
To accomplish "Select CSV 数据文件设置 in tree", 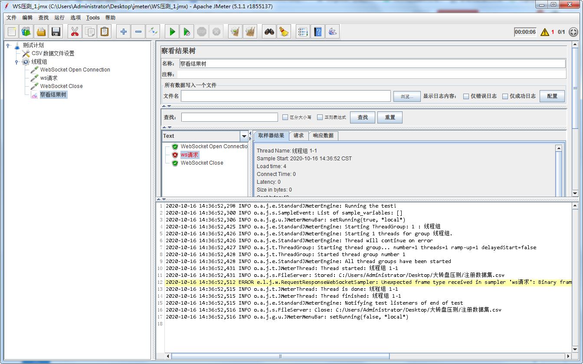I will point(52,53).
